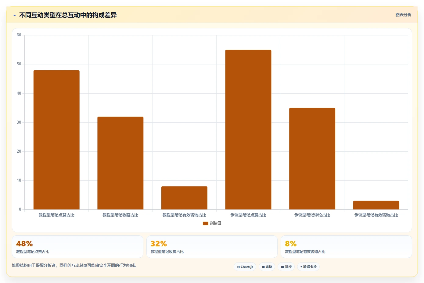424x283 pixels.
Task: Click the 数据卡片 tag chip
Action: tap(308, 267)
